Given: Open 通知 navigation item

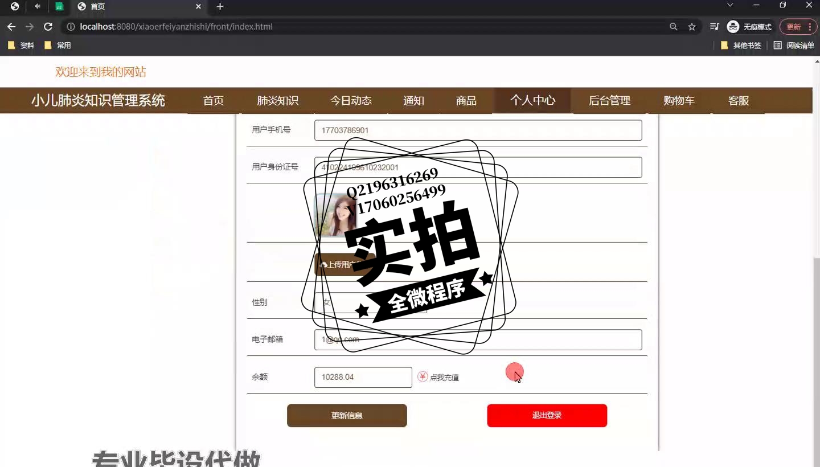Looking at the screenshot, I should 413,101.
